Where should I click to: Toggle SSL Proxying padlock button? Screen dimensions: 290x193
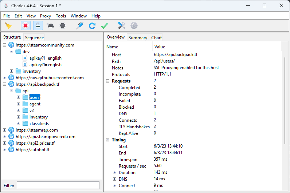coord(38,25)
